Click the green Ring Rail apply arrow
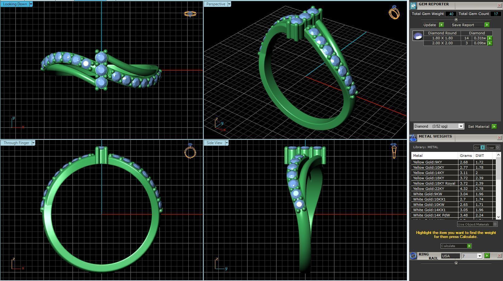 point(487,256)
